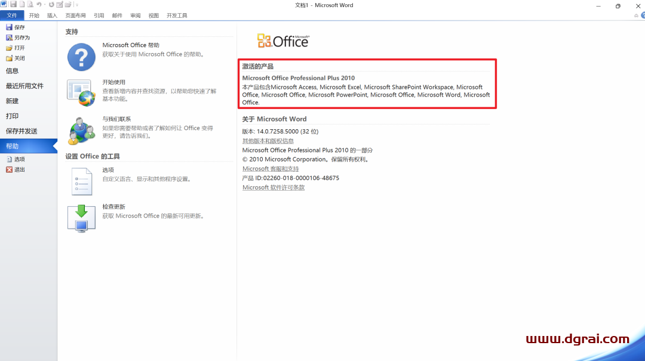Viewport: 645px width, 361px height.
Task: Click the Microsoft 客服和支持 link
Action: pyautogui.click(x=271, y=169)
